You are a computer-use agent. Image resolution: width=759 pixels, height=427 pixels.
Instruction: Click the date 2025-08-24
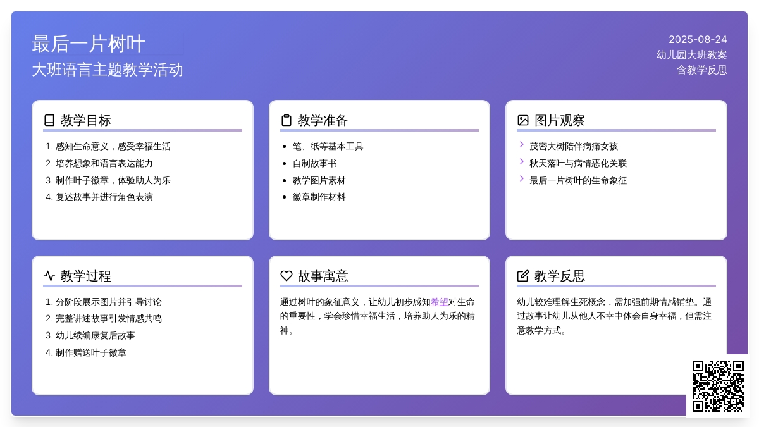pos(698,39)
